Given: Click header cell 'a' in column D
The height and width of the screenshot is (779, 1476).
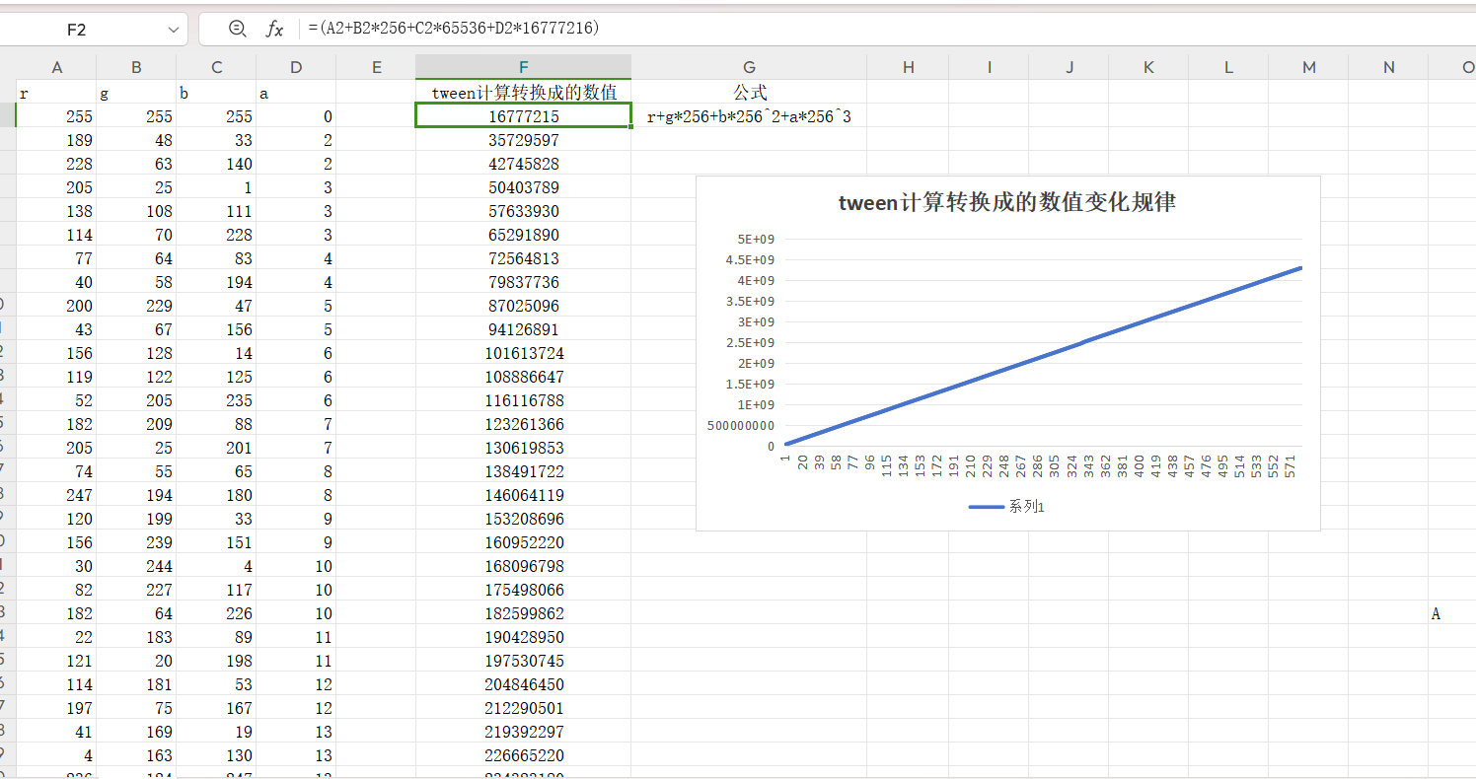Looking at the screenshot, I should point(296,93).
